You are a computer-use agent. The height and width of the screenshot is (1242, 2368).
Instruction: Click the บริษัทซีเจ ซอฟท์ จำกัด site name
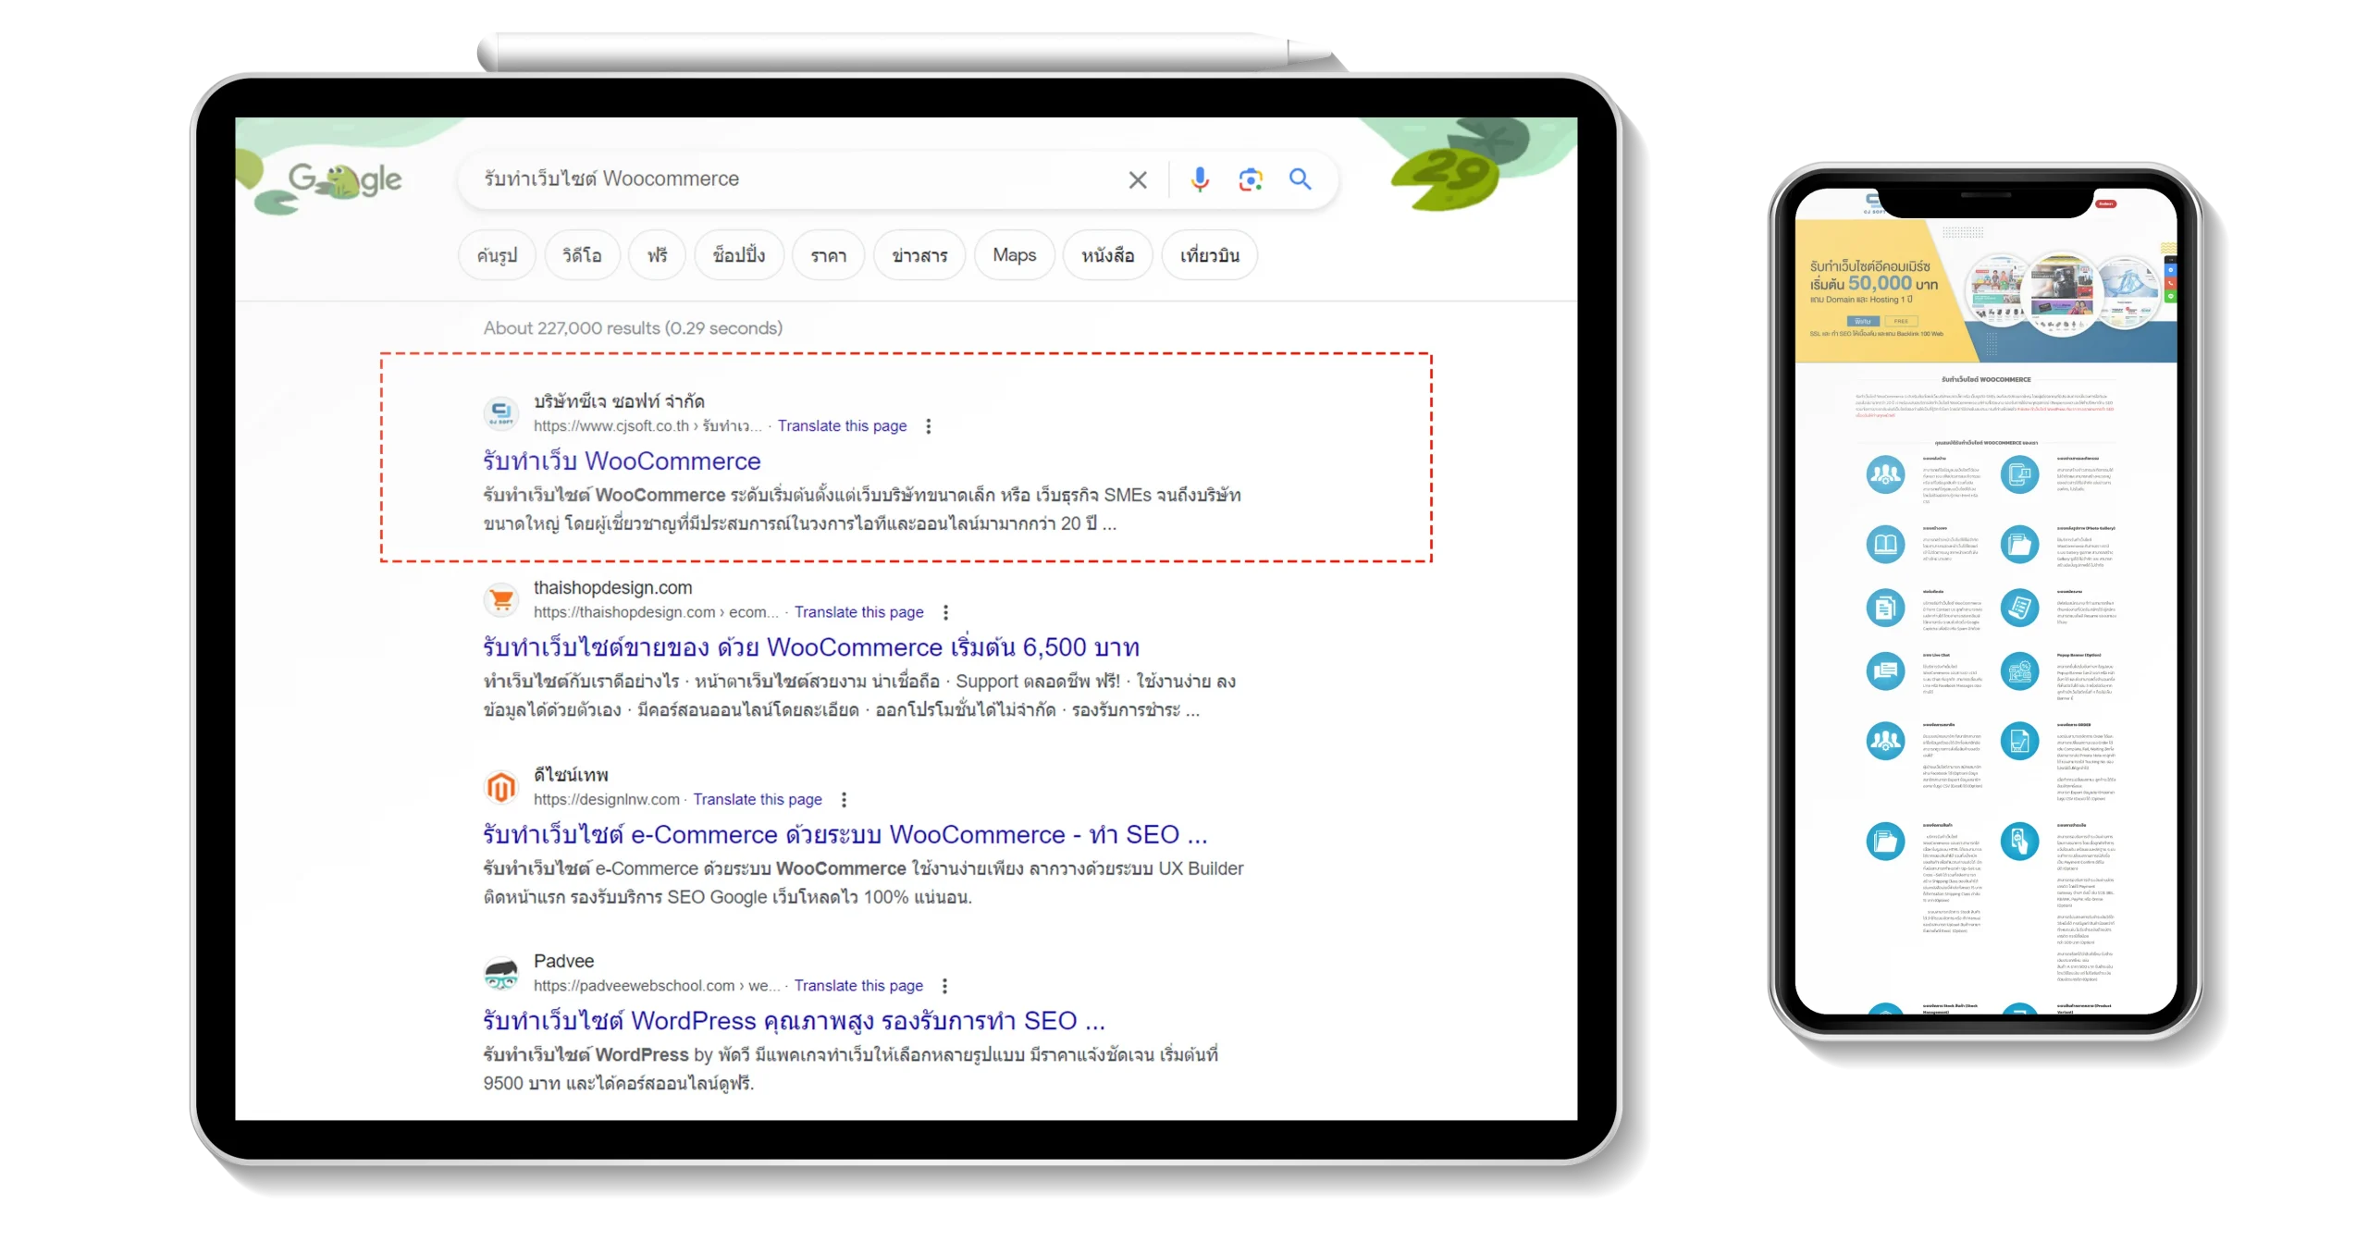[619, 401]
